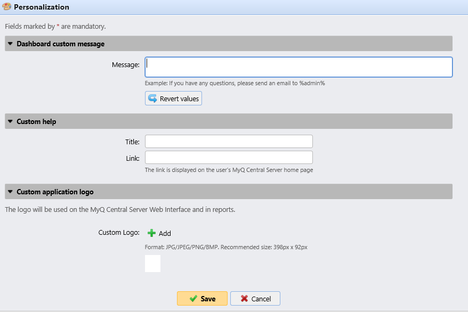The height and width of the screenshot is (312, 468).
Task: Collapse the Custom application logo section
Action: point(10,191)
